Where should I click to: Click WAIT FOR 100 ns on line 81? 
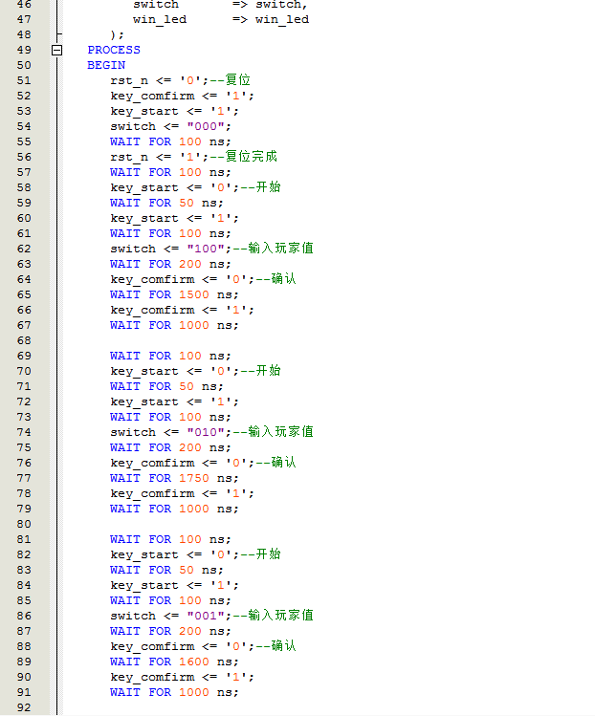point(170,540)
